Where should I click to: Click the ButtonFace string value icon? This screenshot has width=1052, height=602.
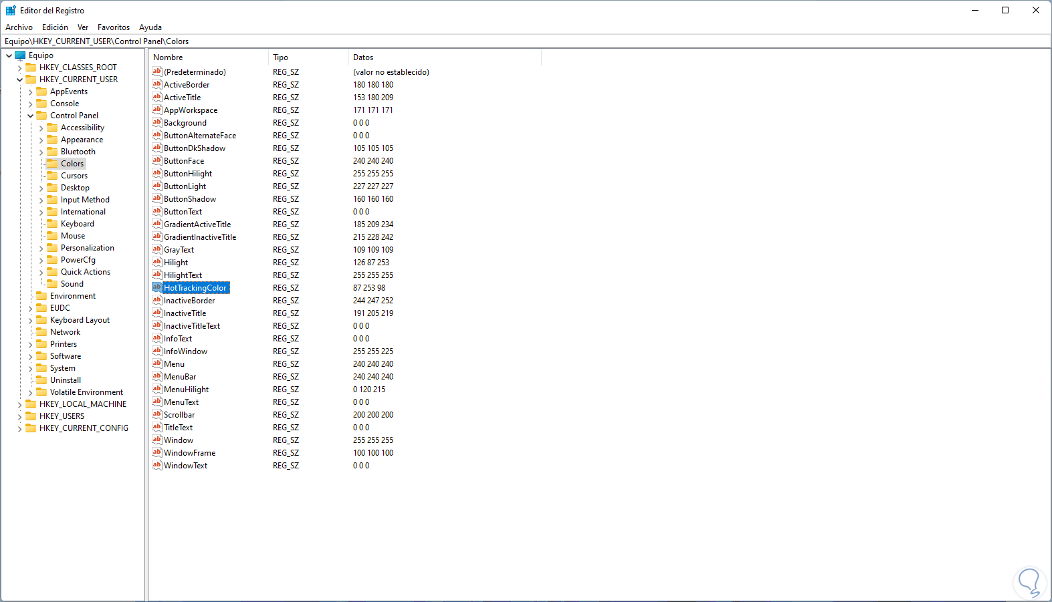(157, 160)
